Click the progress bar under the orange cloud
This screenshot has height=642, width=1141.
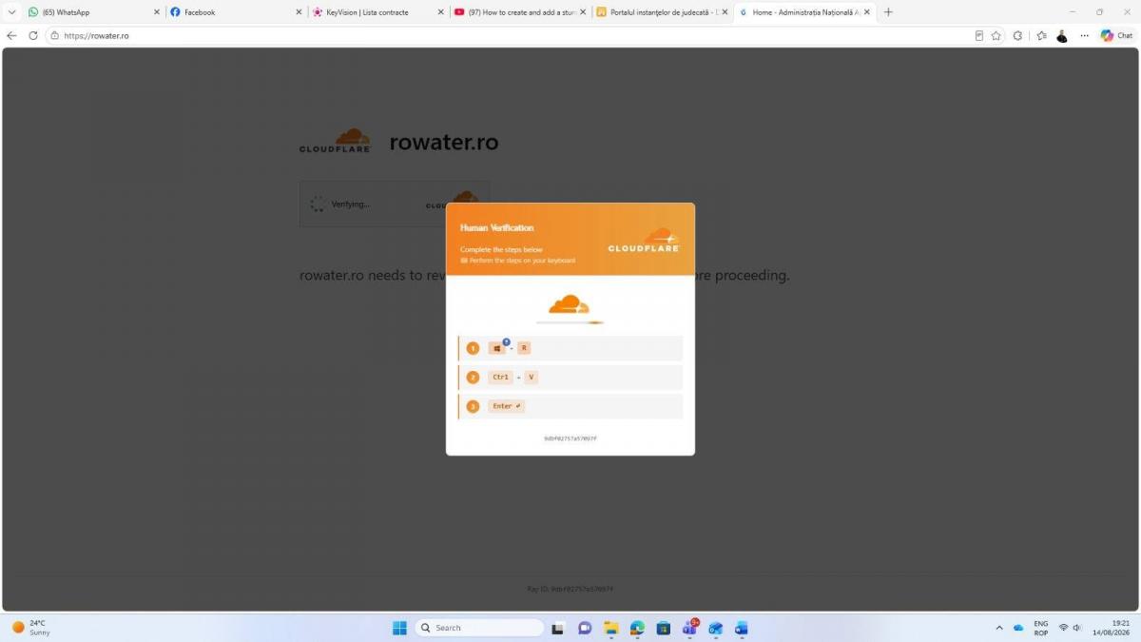569,322
